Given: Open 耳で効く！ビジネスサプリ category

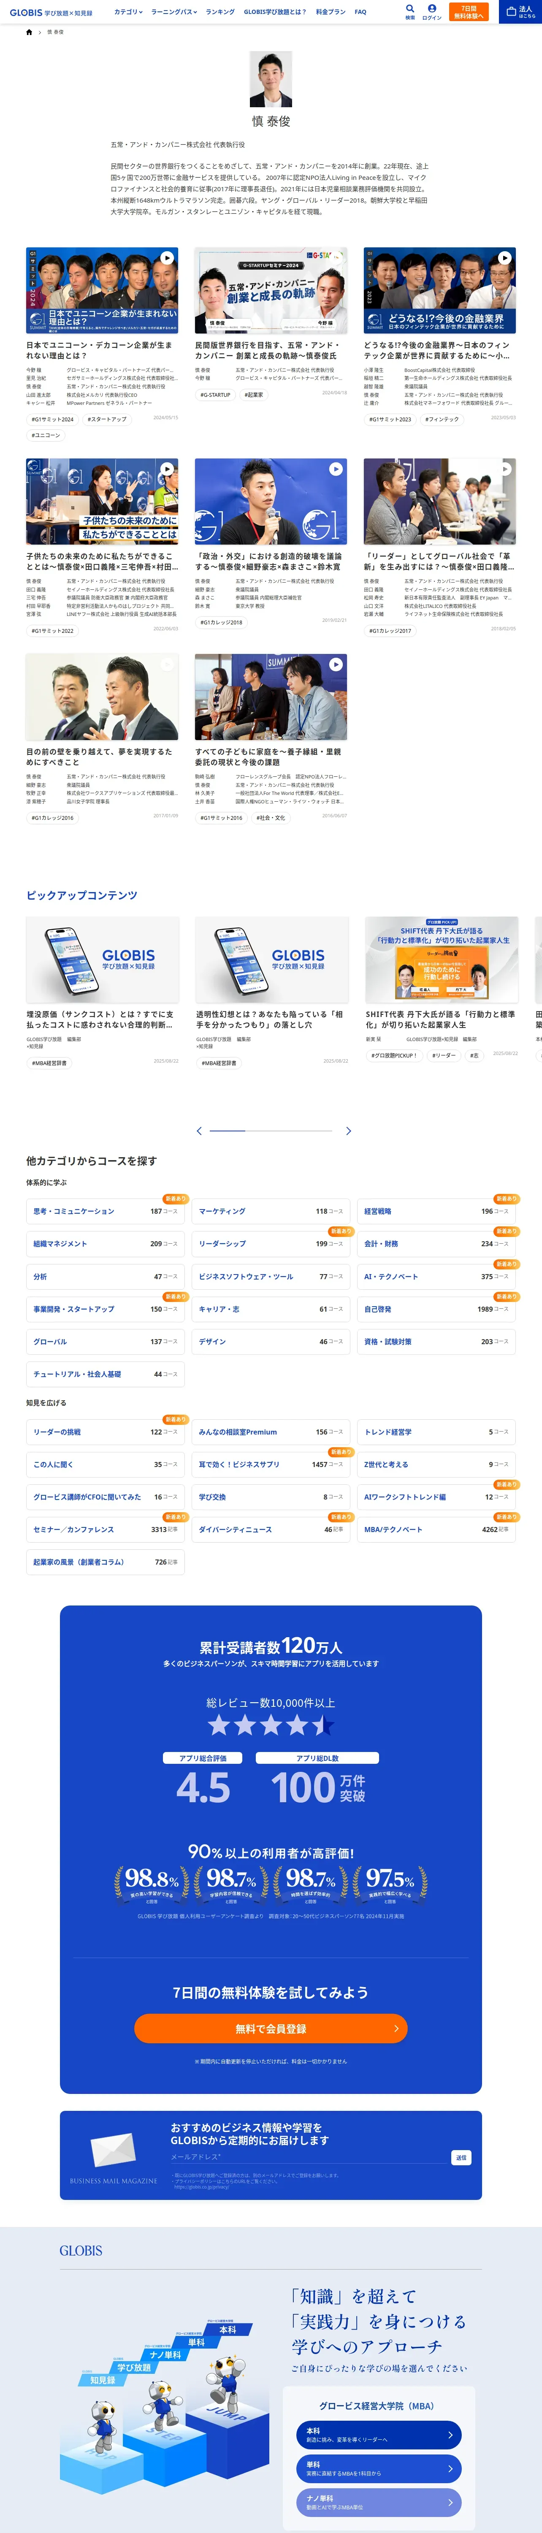Looking at the screenshot, I should [271, 1464].
